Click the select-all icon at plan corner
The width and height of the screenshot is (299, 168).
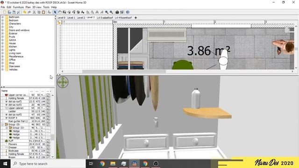[x=58, y=23]
